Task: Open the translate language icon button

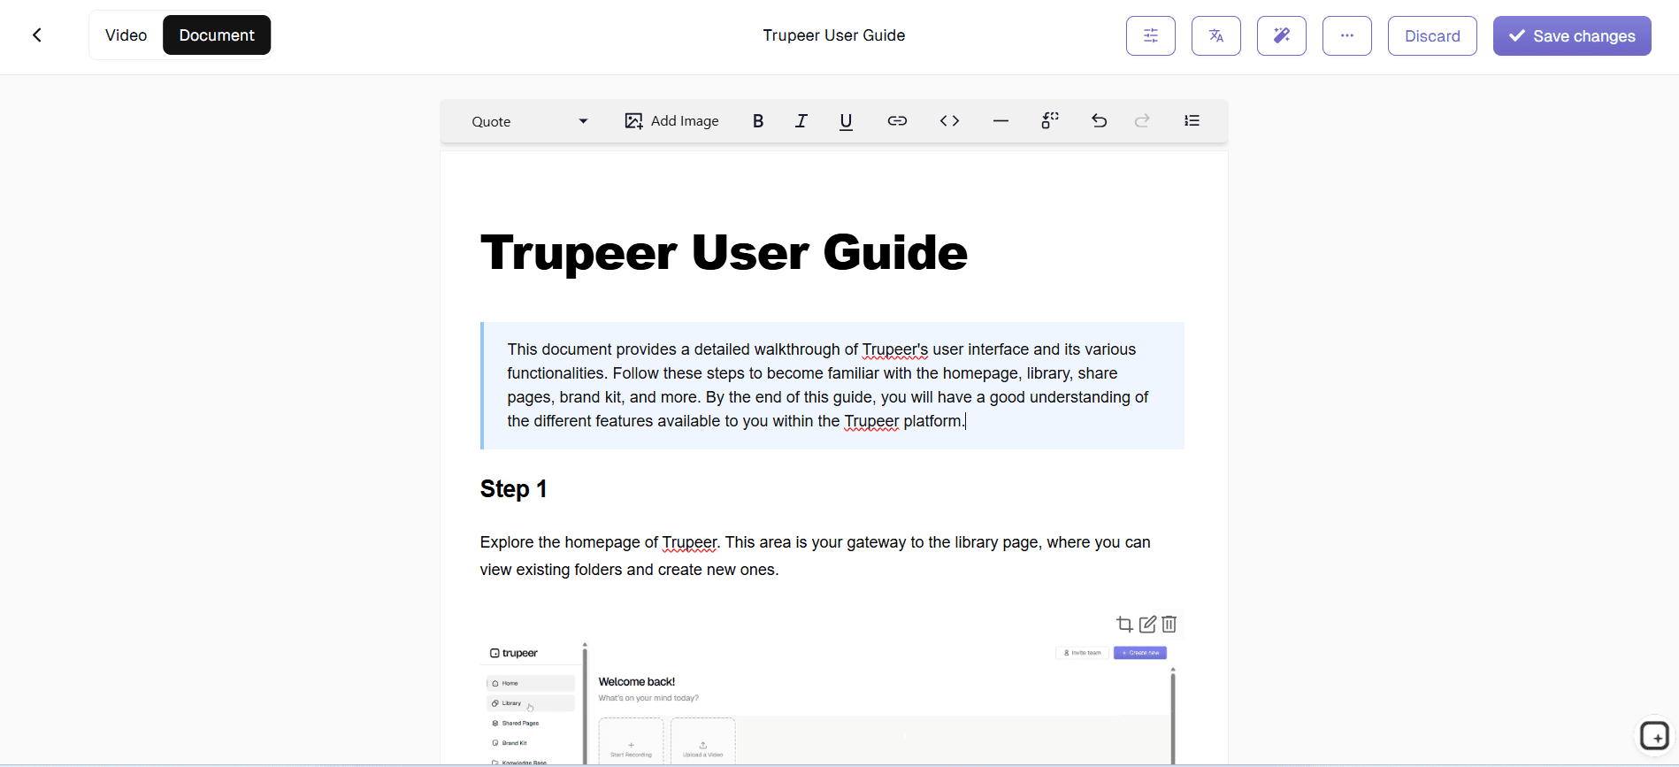Action: tap(1216, 35)
